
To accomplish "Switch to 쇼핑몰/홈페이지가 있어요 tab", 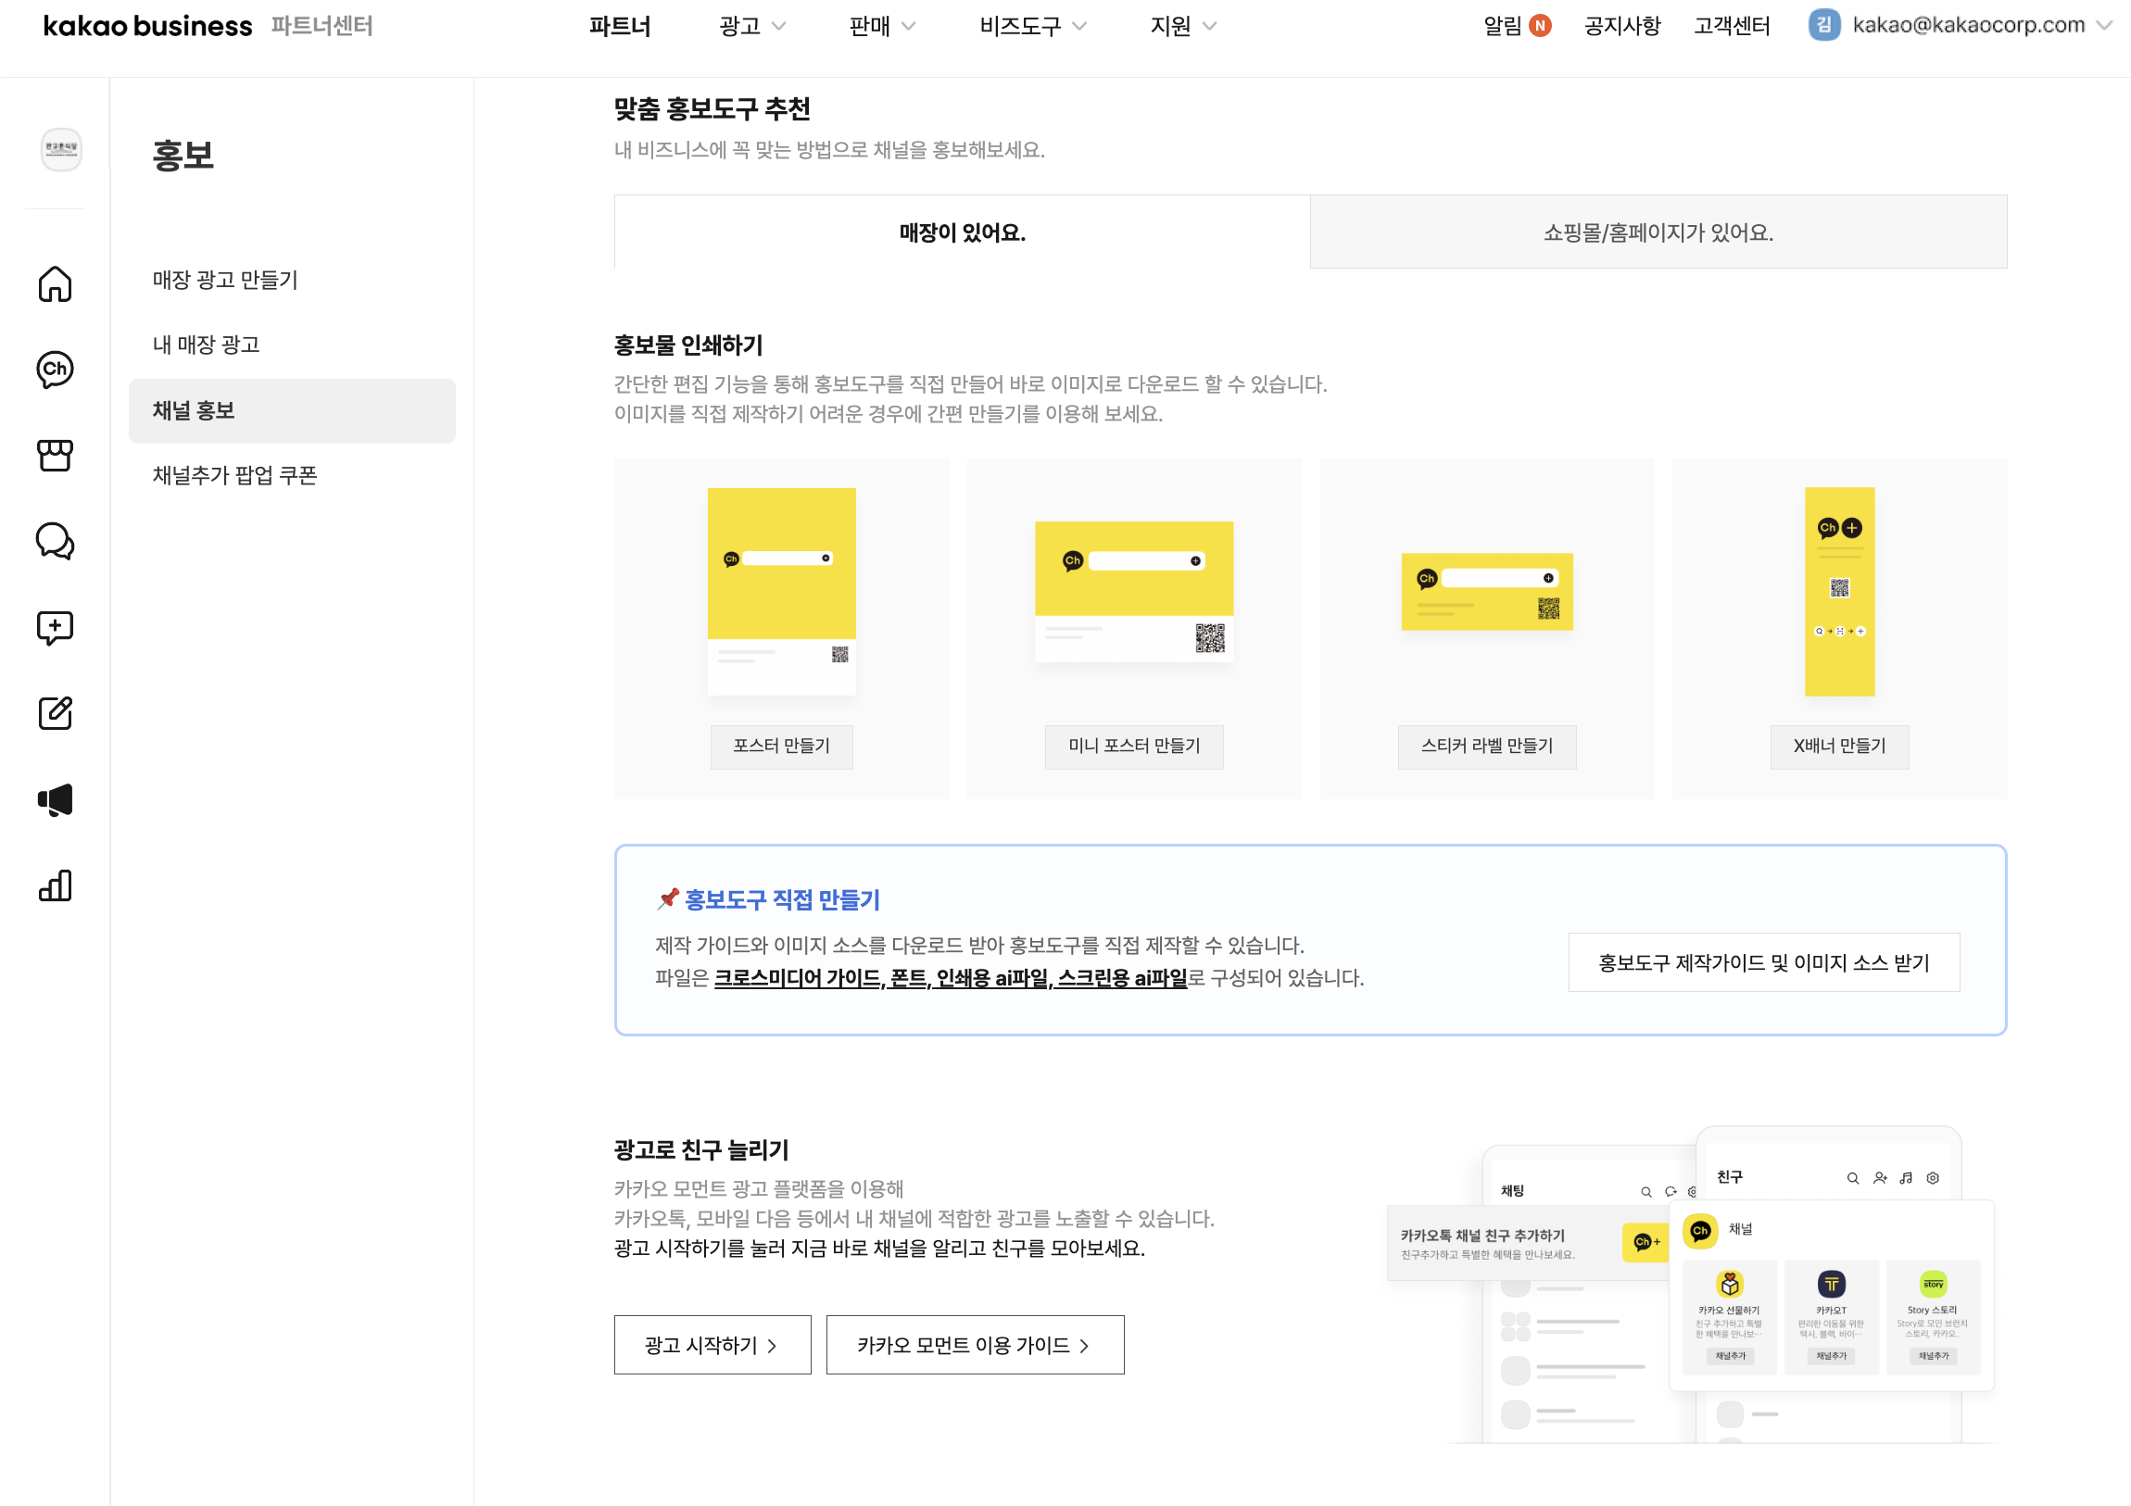I will coord(1658,232).
